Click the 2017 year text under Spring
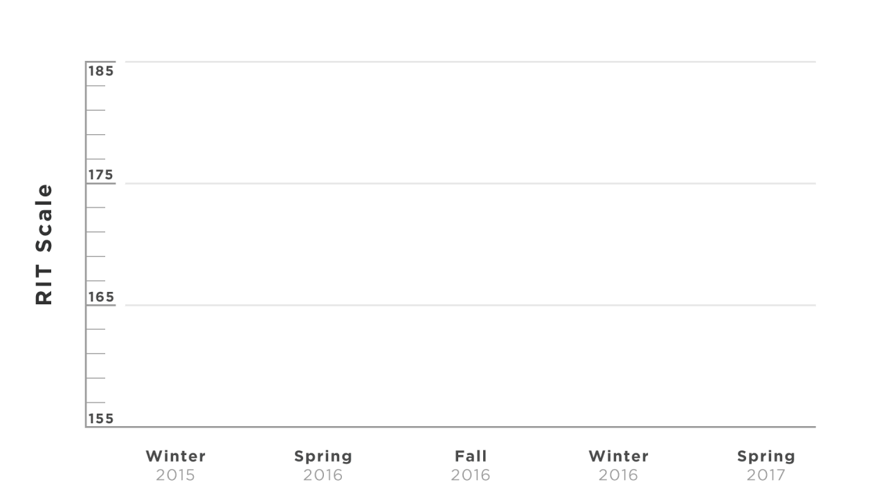 (766, 475)
